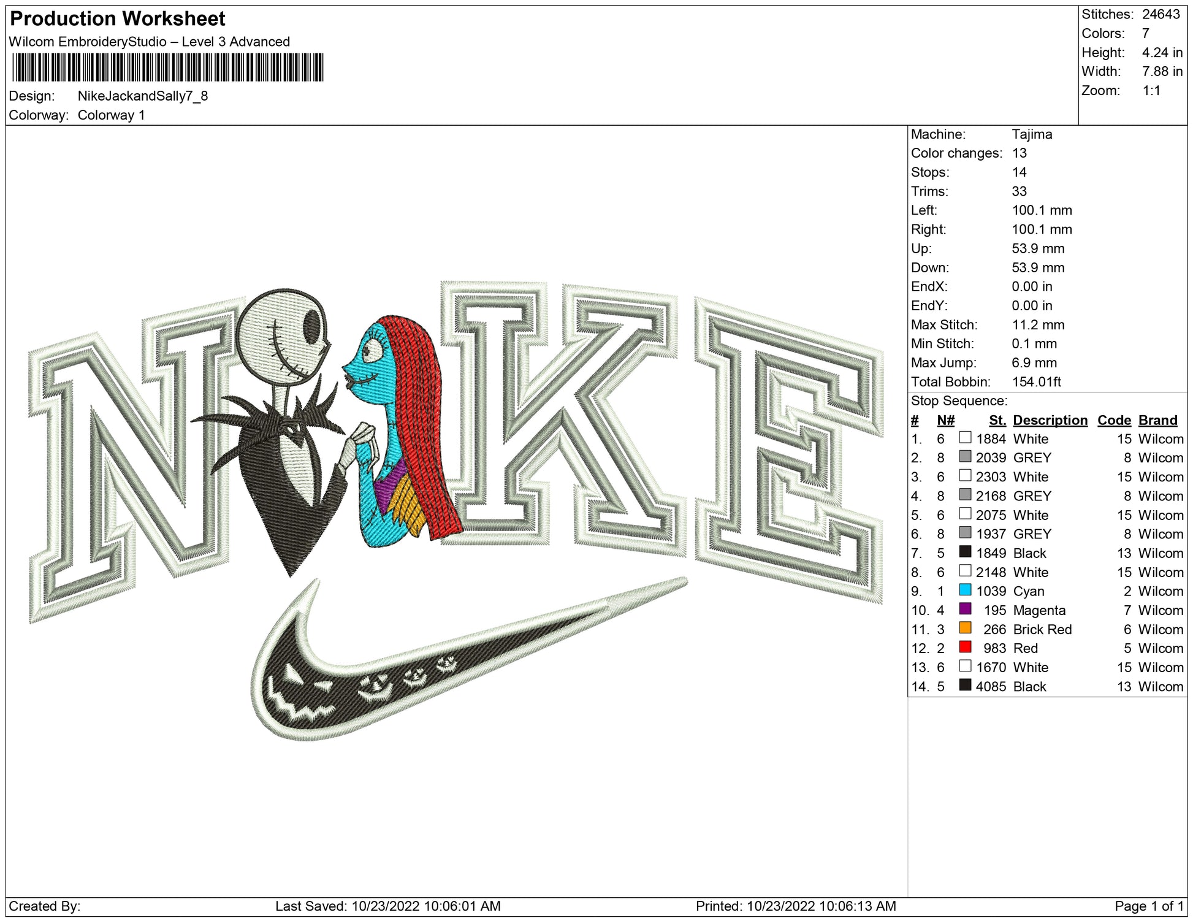Click the magenta color swatch in row 10
The width and height of the screenshot is (1193, 918).
[965, 609]
